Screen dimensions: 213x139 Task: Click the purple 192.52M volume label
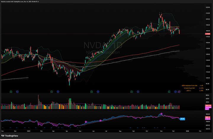tap(208, 107)
